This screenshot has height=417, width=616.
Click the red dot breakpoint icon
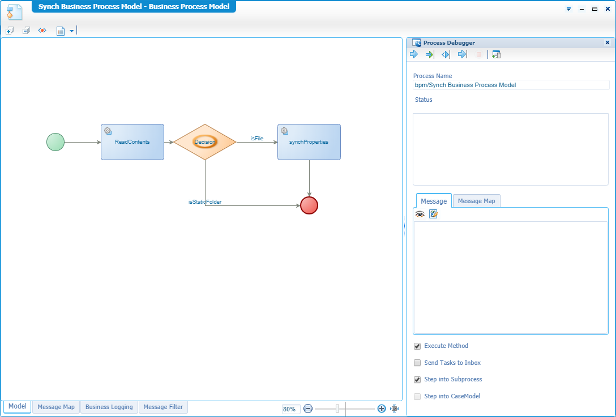[x=42, y=31]
